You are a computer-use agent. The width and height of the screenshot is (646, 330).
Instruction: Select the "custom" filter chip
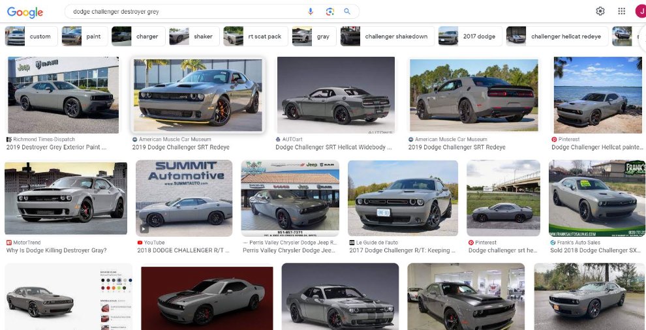pos(30,37)
